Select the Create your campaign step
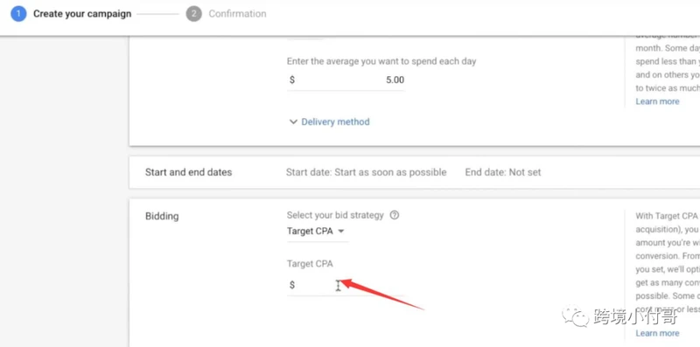 [82, 14]
